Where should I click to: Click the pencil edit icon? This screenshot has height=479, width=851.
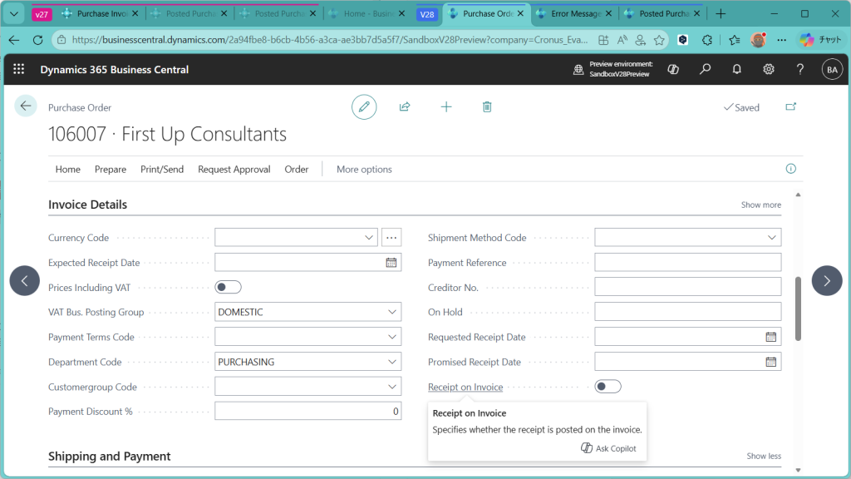point(363,107)
